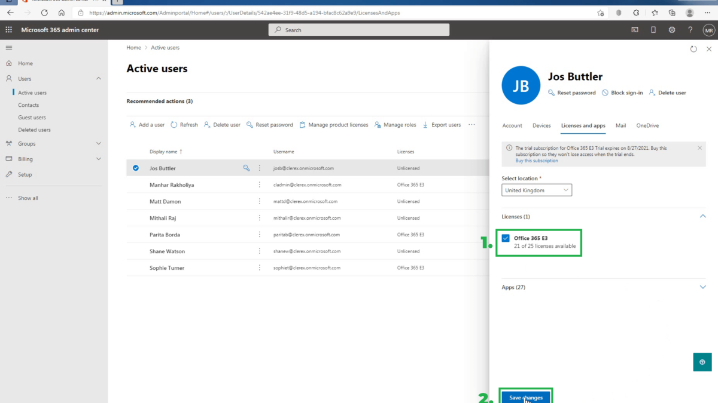Image resolution: width=718 pixels, height=403 pixels.
Task: Reload the page with the refresh icon
Action: click(x=45, y=13)
